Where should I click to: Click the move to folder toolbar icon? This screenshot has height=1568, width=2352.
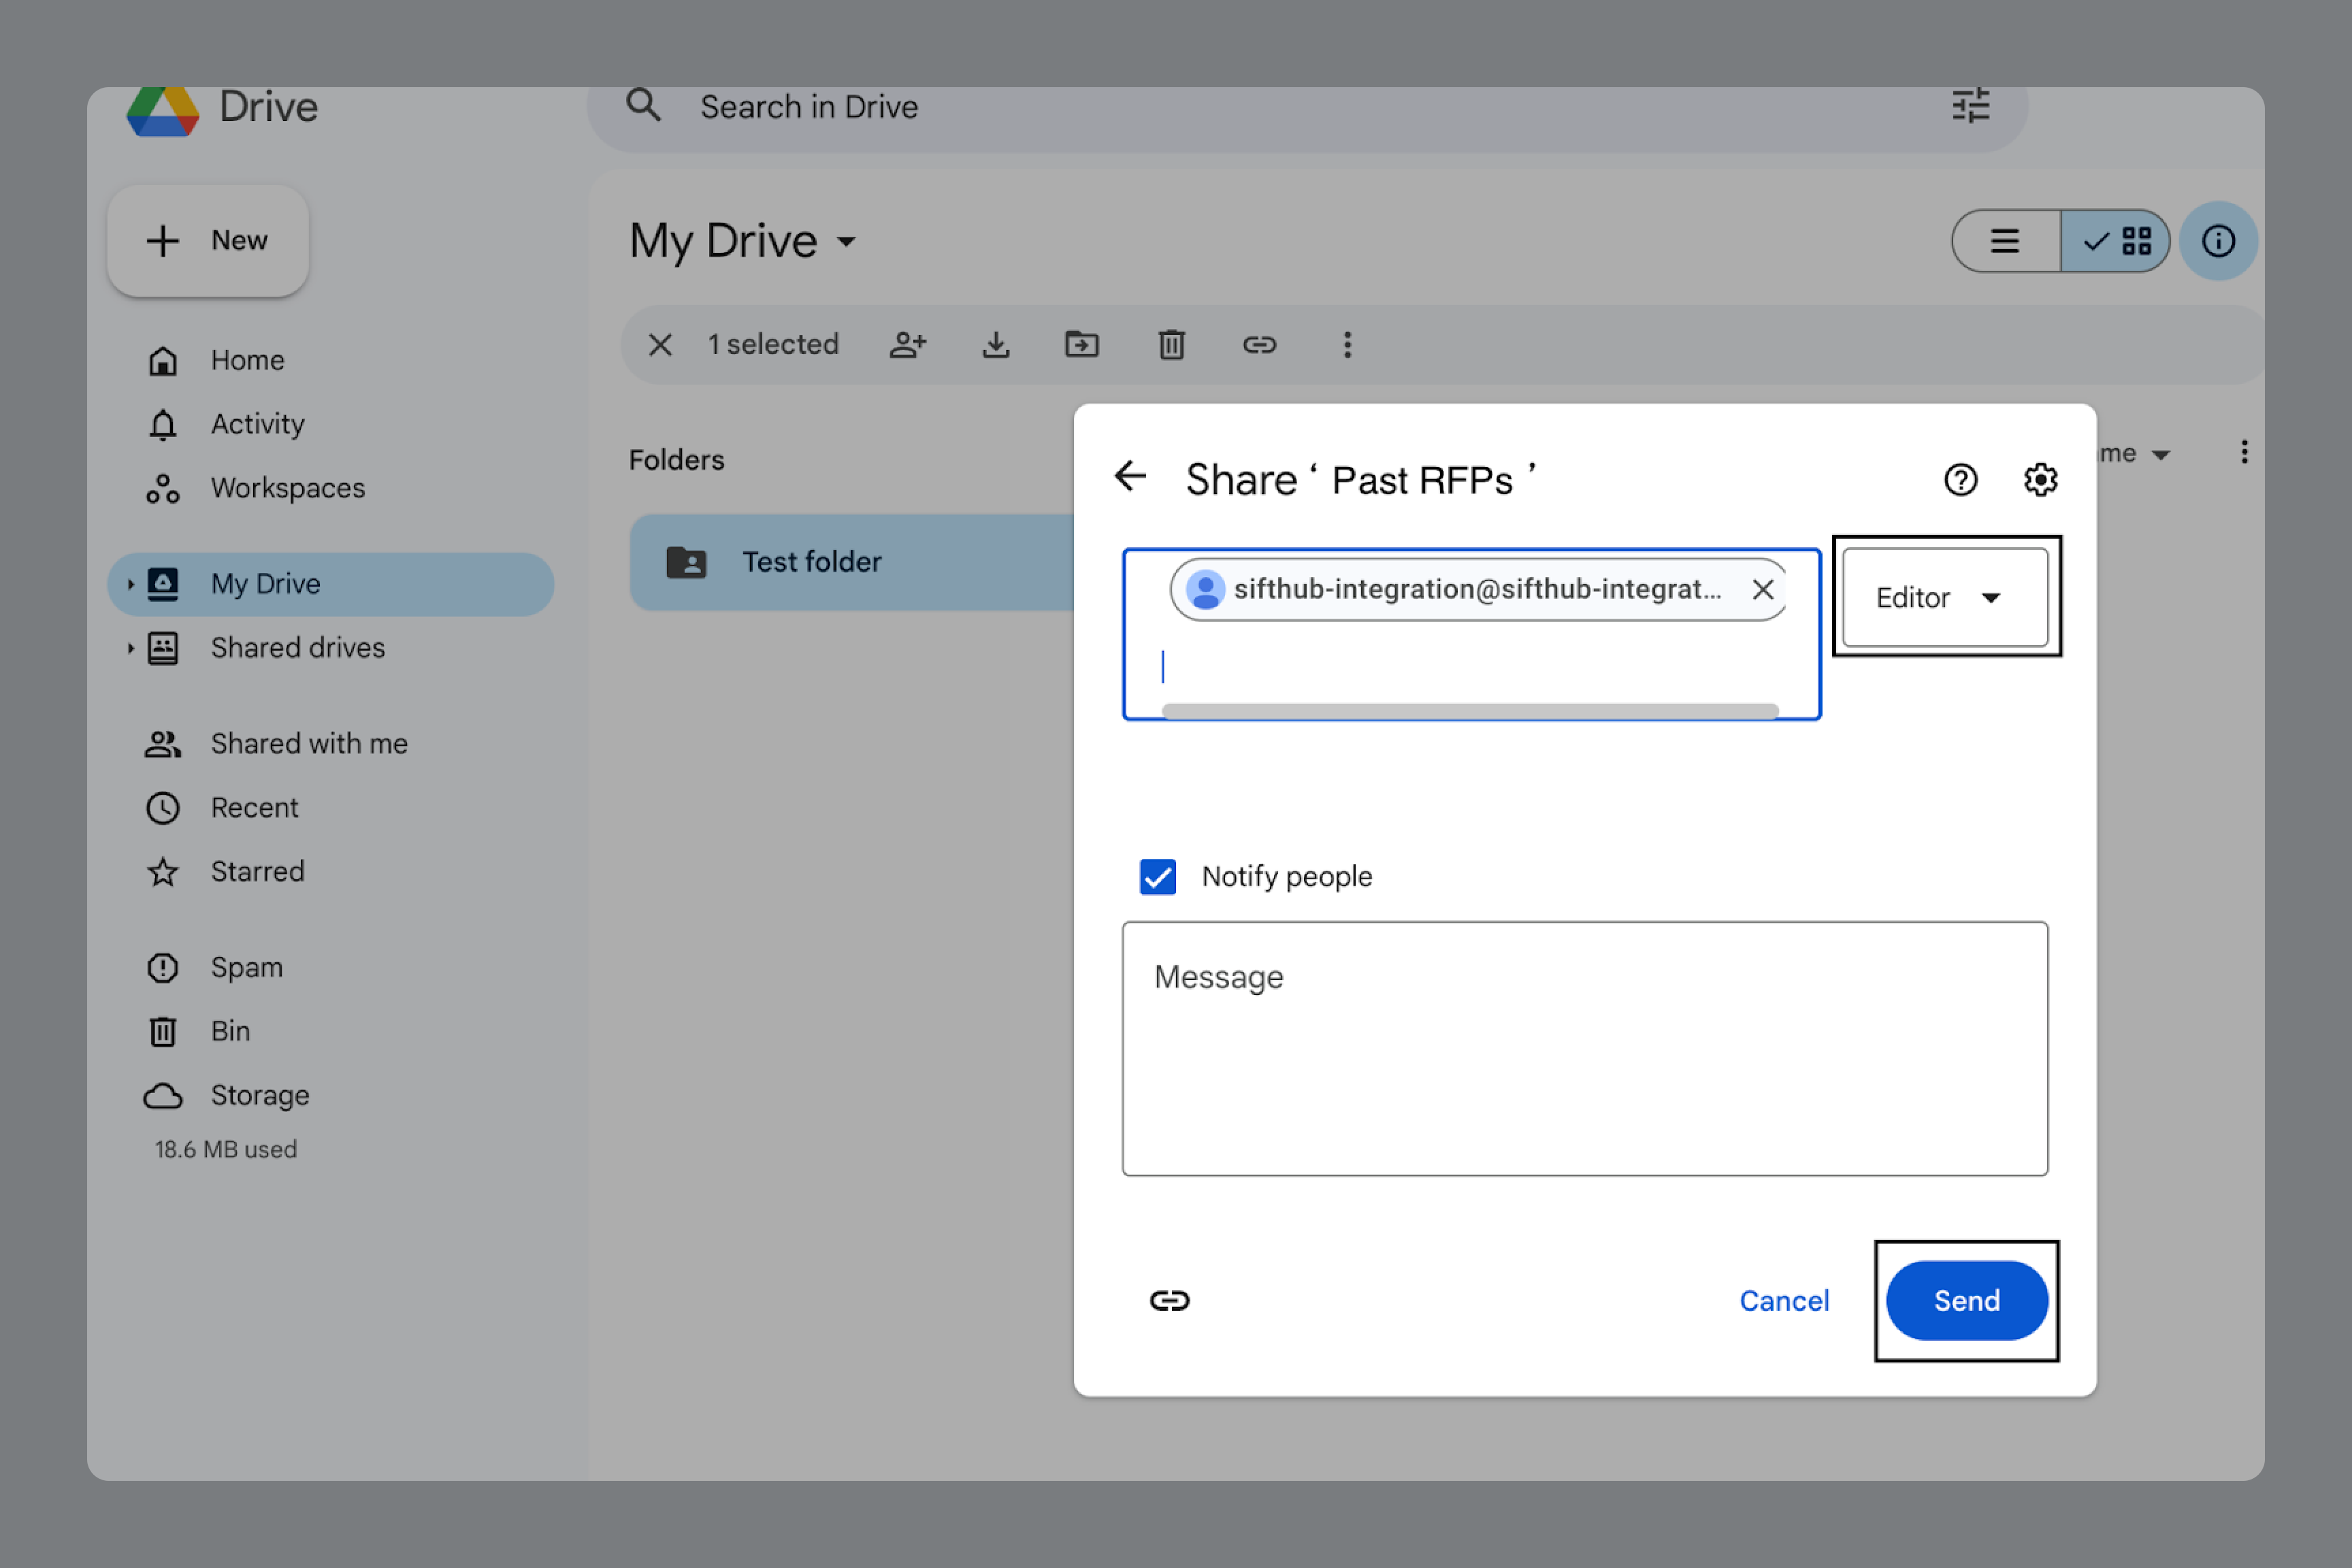1081,345
